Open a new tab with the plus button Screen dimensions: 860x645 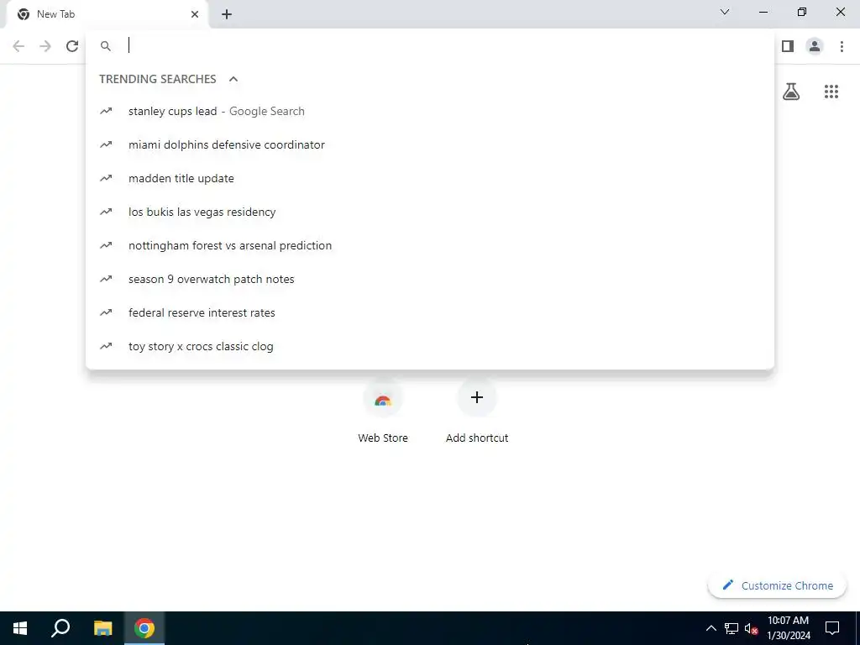tap(227, 14)
